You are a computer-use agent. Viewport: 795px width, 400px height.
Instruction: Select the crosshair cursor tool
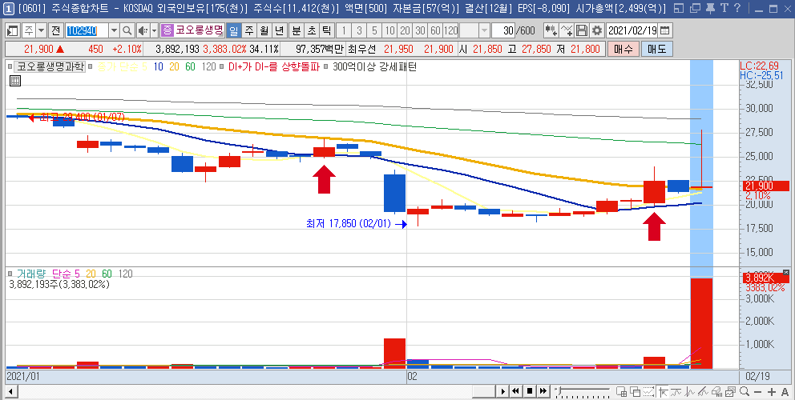[x=663, y=391]
